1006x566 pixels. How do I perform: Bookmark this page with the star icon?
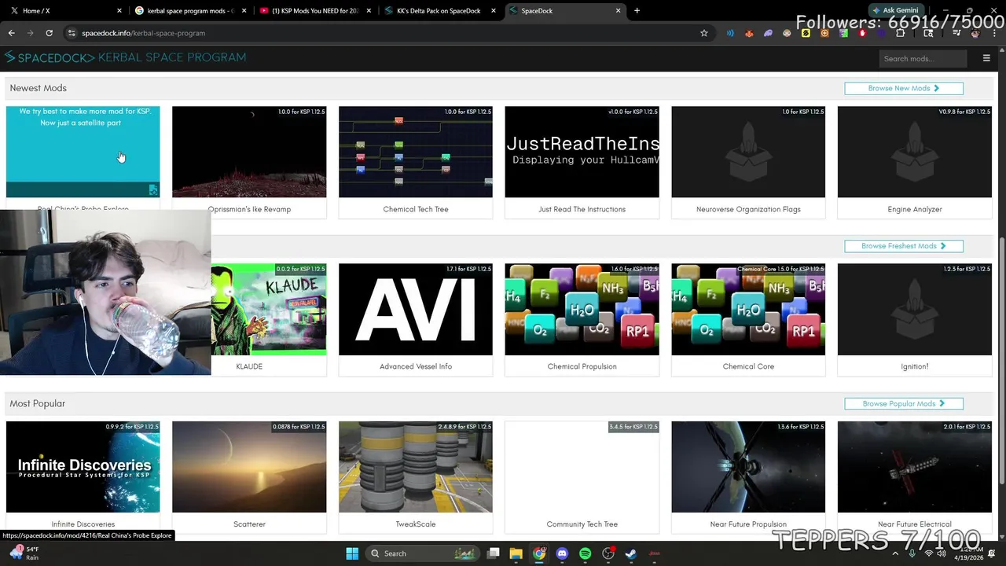(704, 33)
